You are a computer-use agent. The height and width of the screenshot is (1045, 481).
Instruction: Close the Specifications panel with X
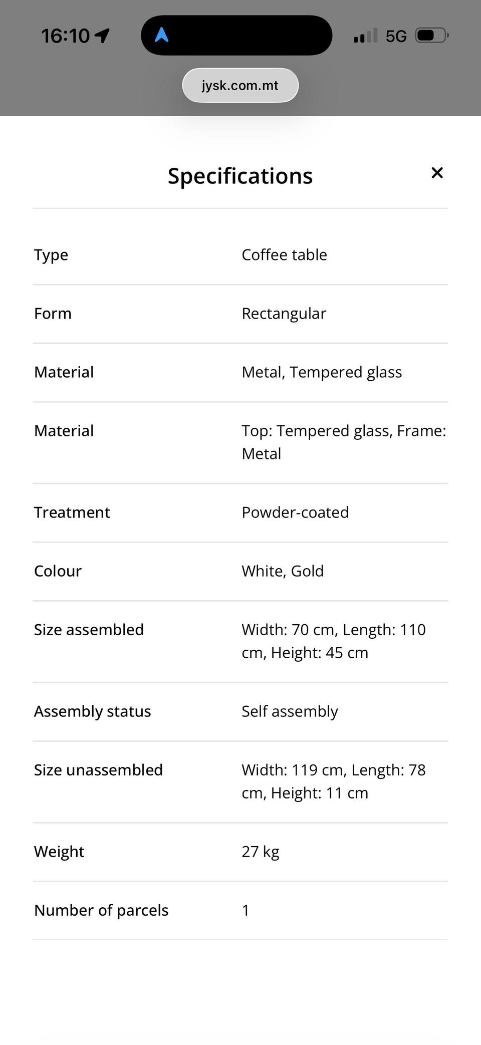coord(437,173)
